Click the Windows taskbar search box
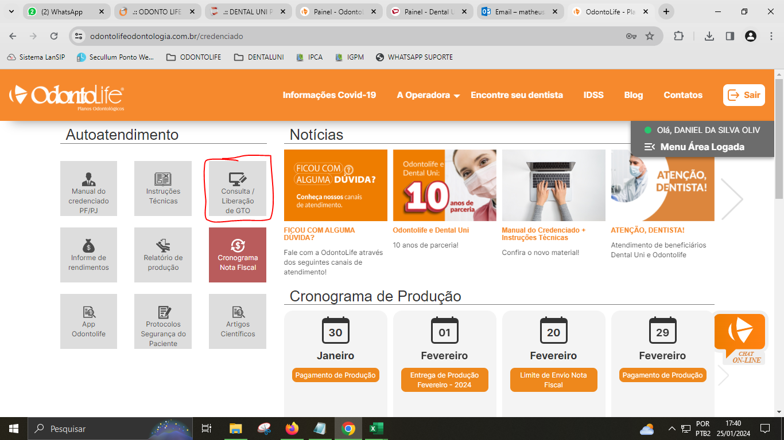 [x=109, y=429]
